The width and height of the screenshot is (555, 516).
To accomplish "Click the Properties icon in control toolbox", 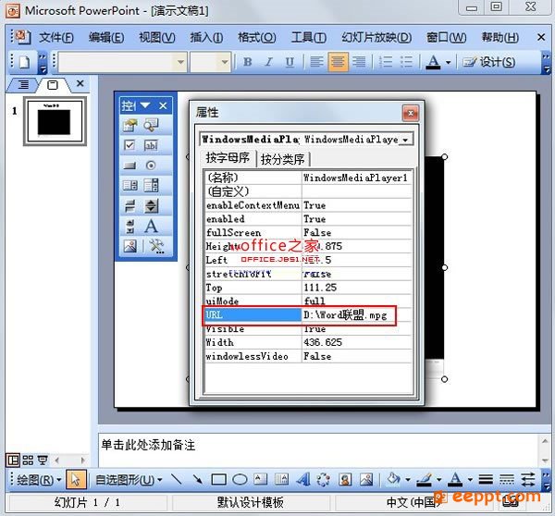I will tap(129, 125).
